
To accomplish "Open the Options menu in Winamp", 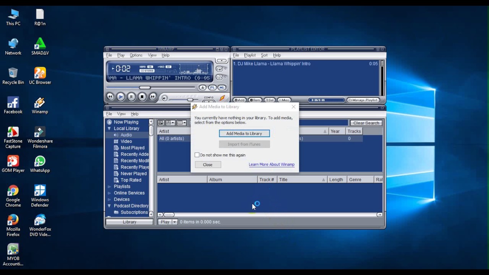I will click(x=136, y=55).
